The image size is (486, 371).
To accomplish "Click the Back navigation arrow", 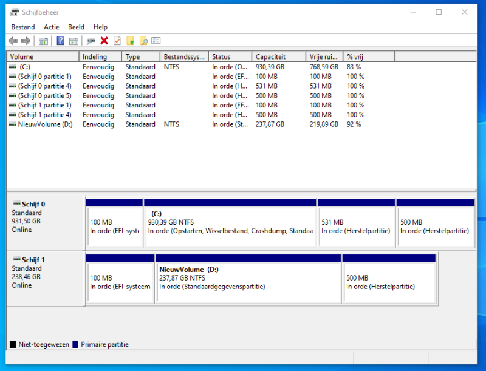I will [13, 41].
